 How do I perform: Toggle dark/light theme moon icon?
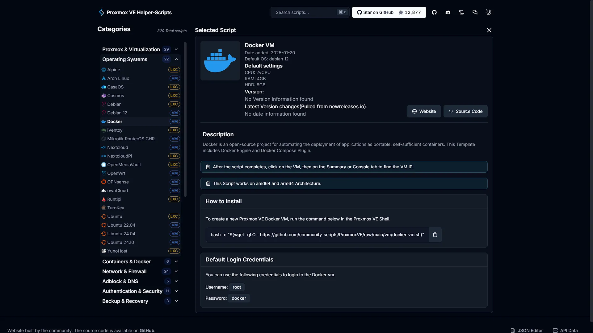[488, 12]
